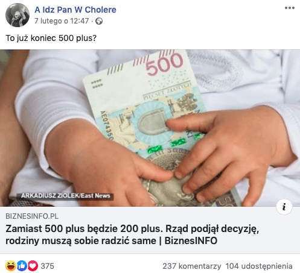
Task: Click the 'ARKADIUSZ ZIOLEK/East News' photo credit
Action: [66, 196]
